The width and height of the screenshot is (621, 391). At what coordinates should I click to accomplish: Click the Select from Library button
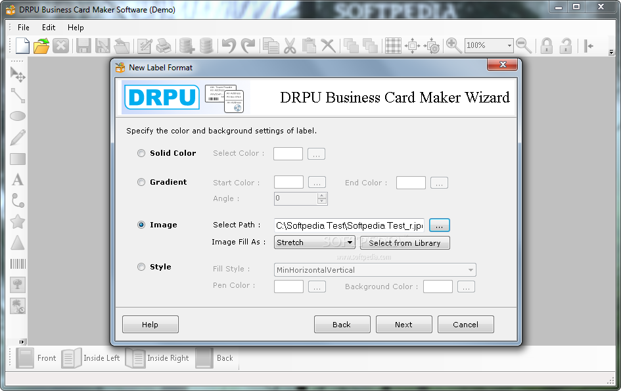405,243
